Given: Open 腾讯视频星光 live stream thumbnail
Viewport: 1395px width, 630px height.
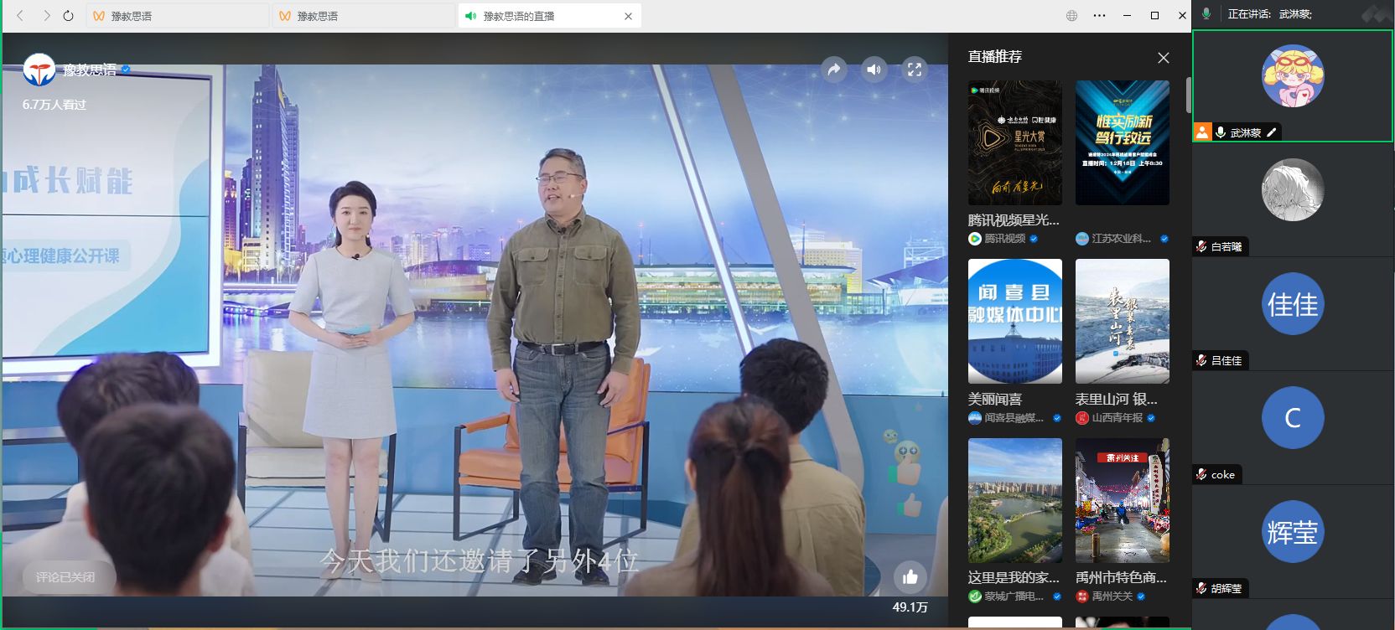Looking at the screenshot, I should click(1014, 142).
